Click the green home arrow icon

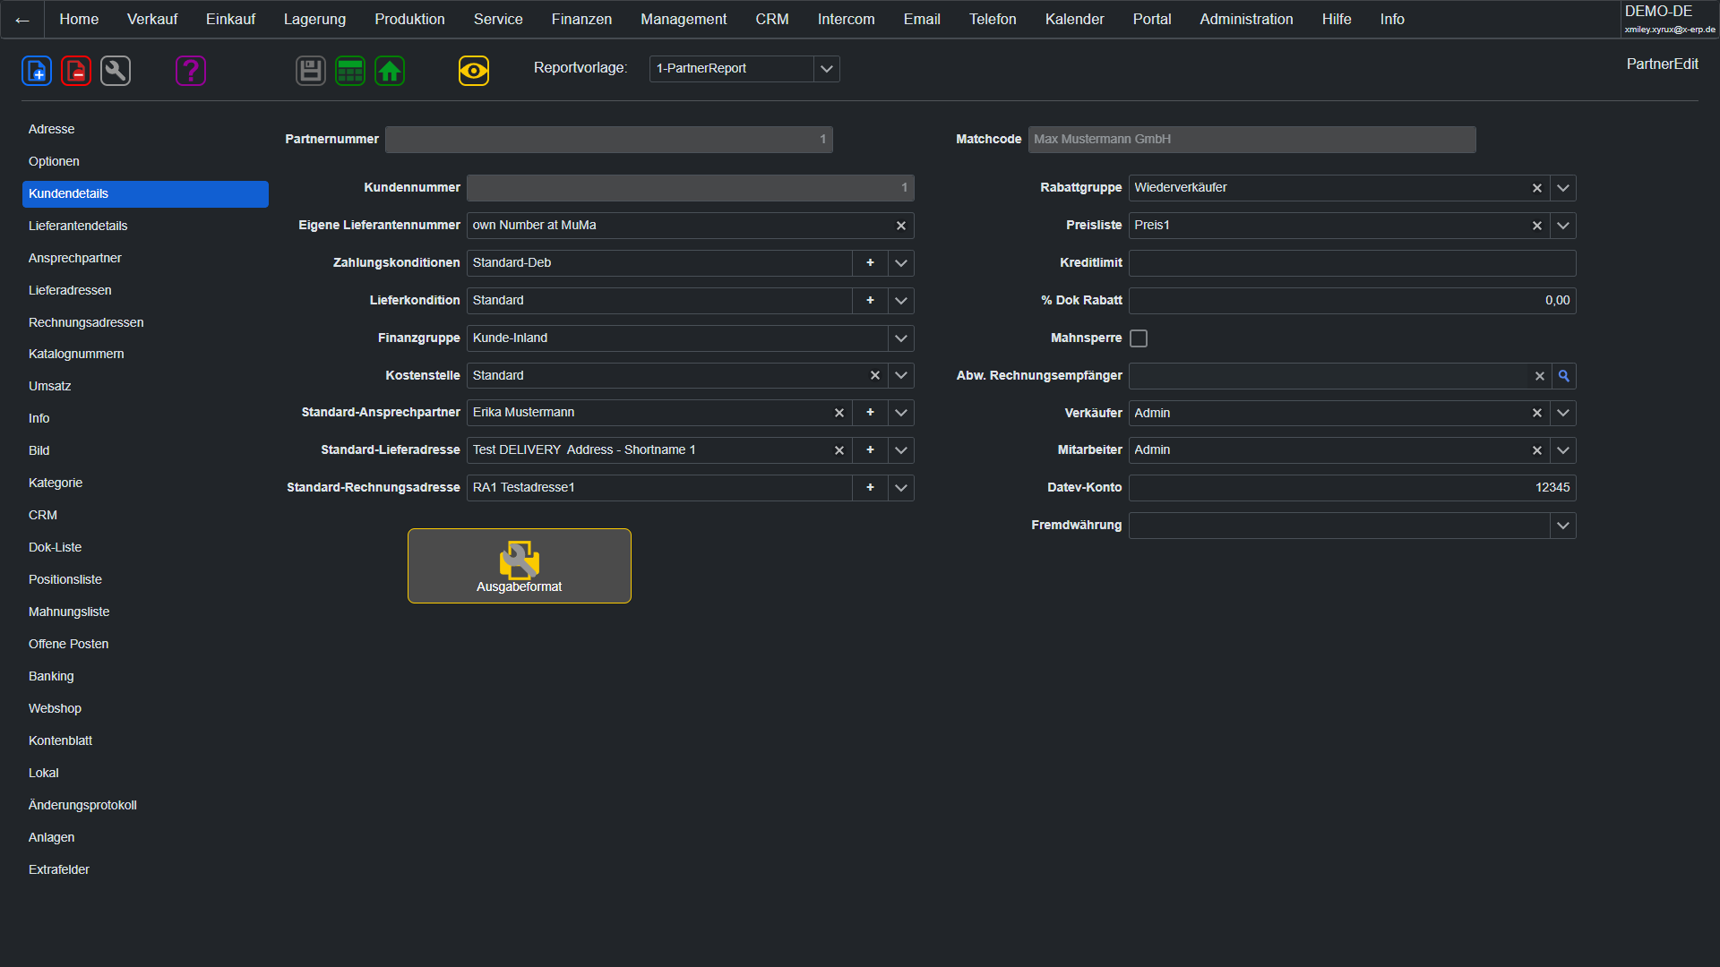click(x=390, y=71)
